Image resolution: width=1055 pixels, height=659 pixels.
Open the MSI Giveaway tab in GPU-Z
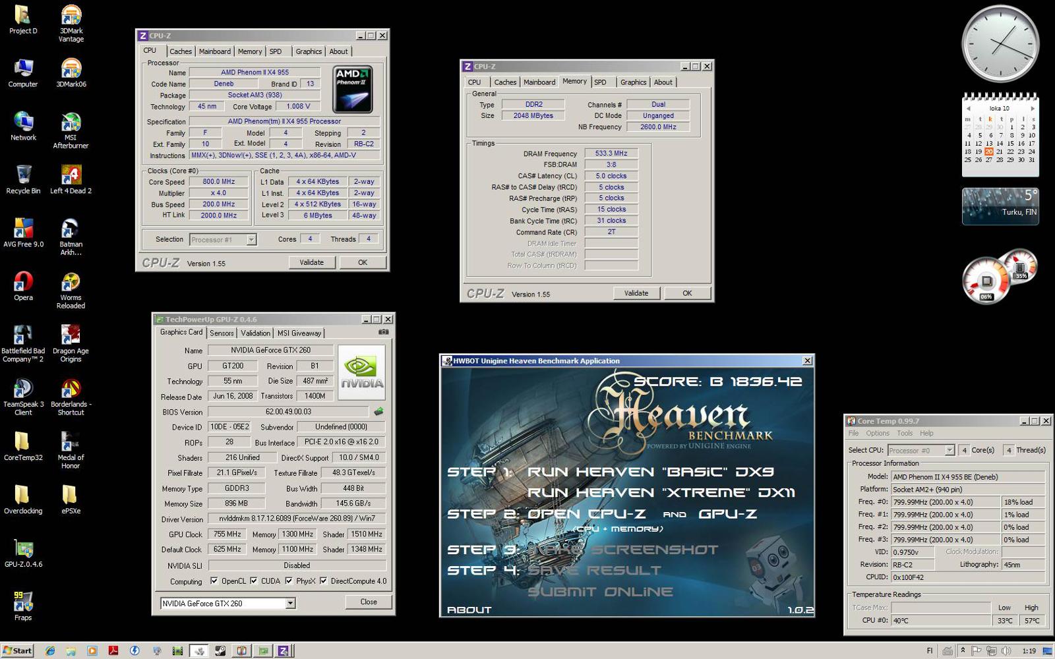[x=299, y=333]
